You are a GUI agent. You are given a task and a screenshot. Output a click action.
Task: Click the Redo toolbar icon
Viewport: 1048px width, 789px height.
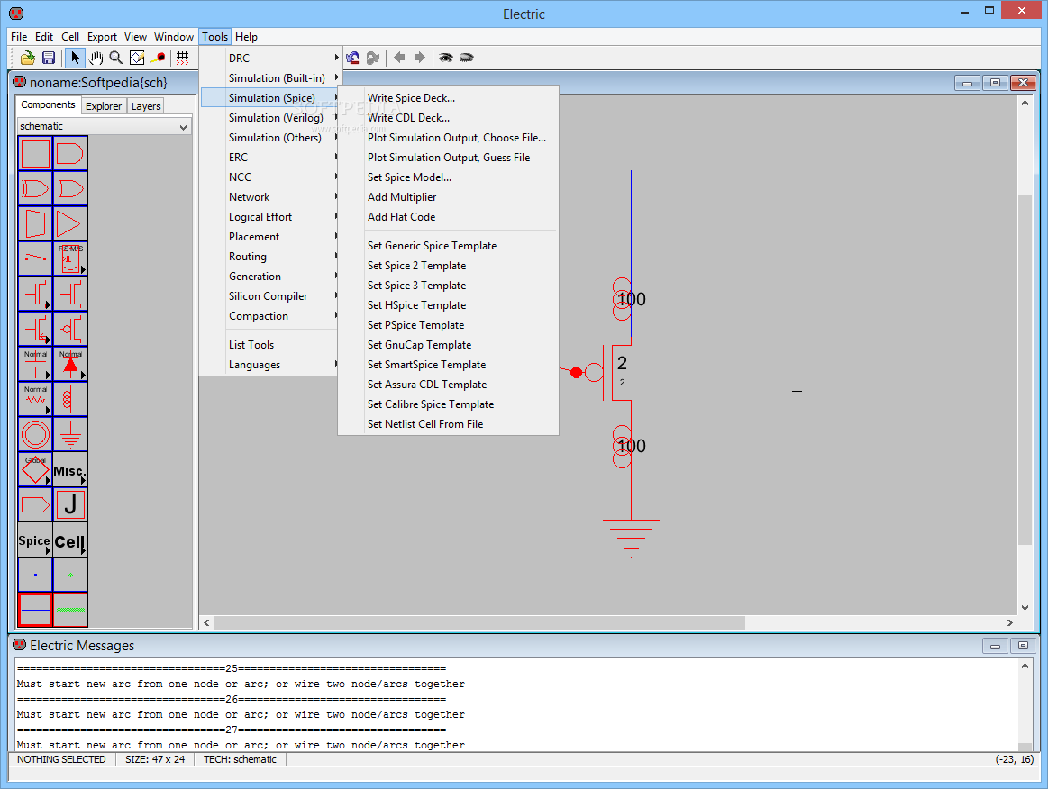373,59
